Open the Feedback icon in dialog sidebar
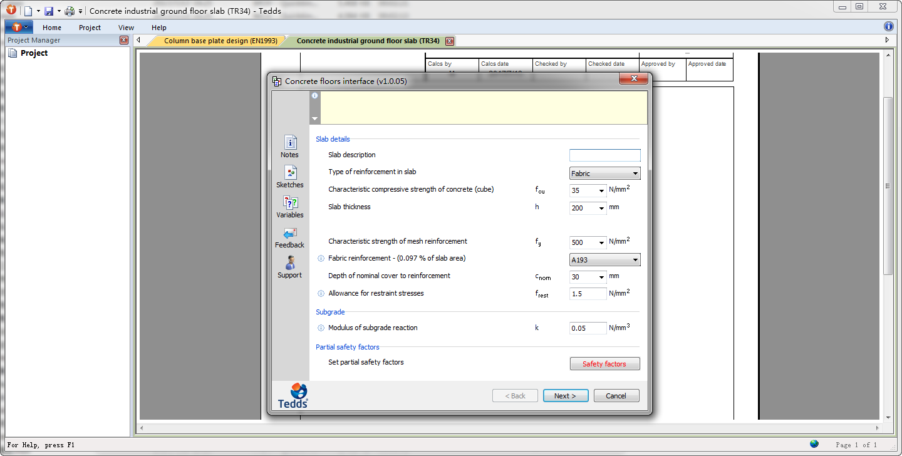The image size is (902, 456). pyautogui.click(x=290, y=233)
